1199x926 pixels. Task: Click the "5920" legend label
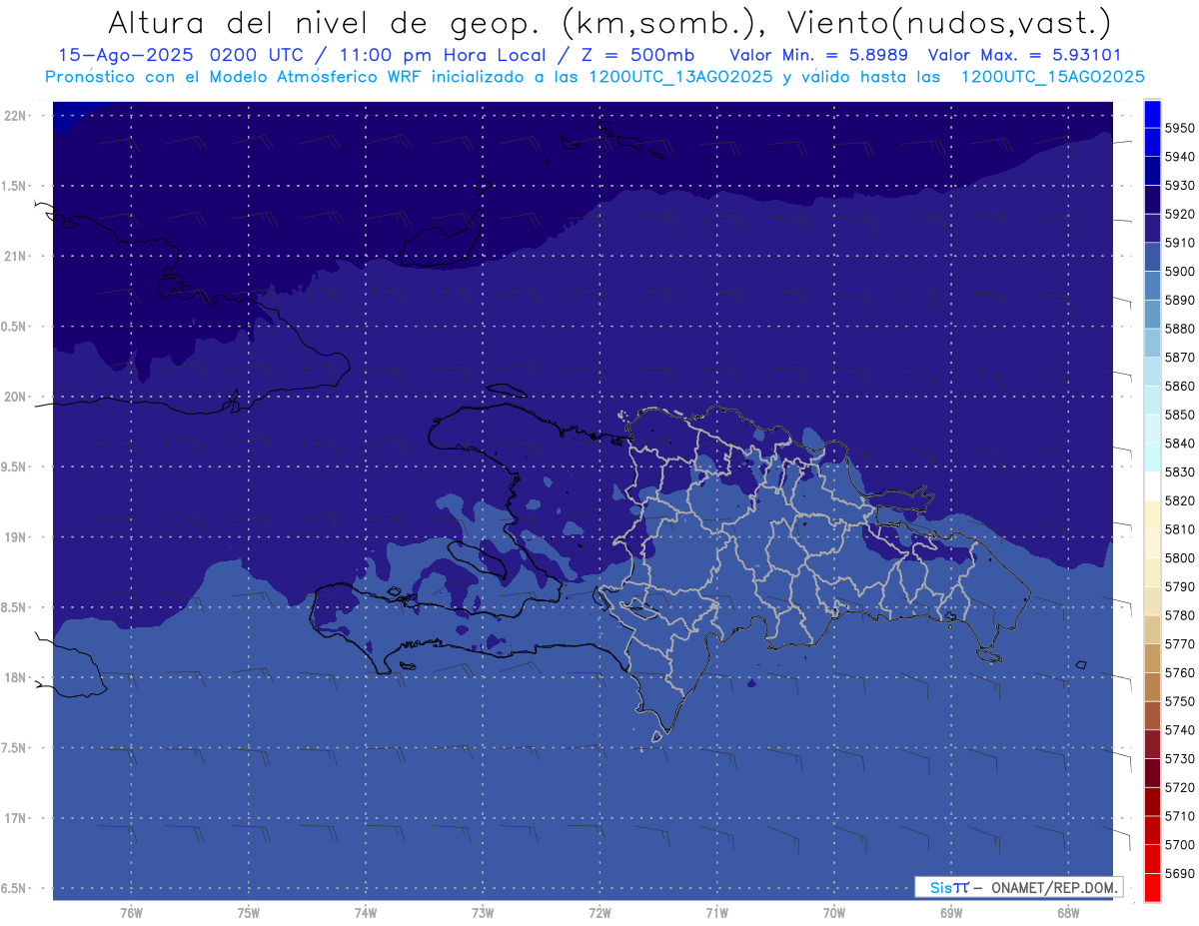pyautogui.click(x=1179, y=214)
